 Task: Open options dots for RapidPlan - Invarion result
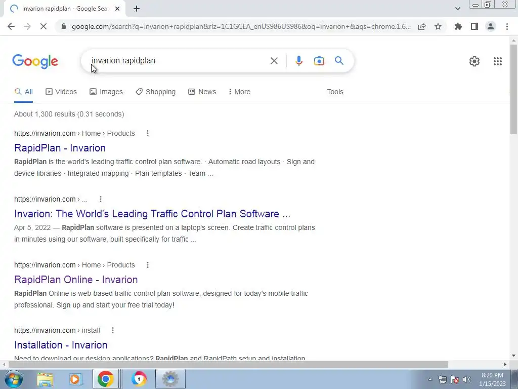point(148,133)
